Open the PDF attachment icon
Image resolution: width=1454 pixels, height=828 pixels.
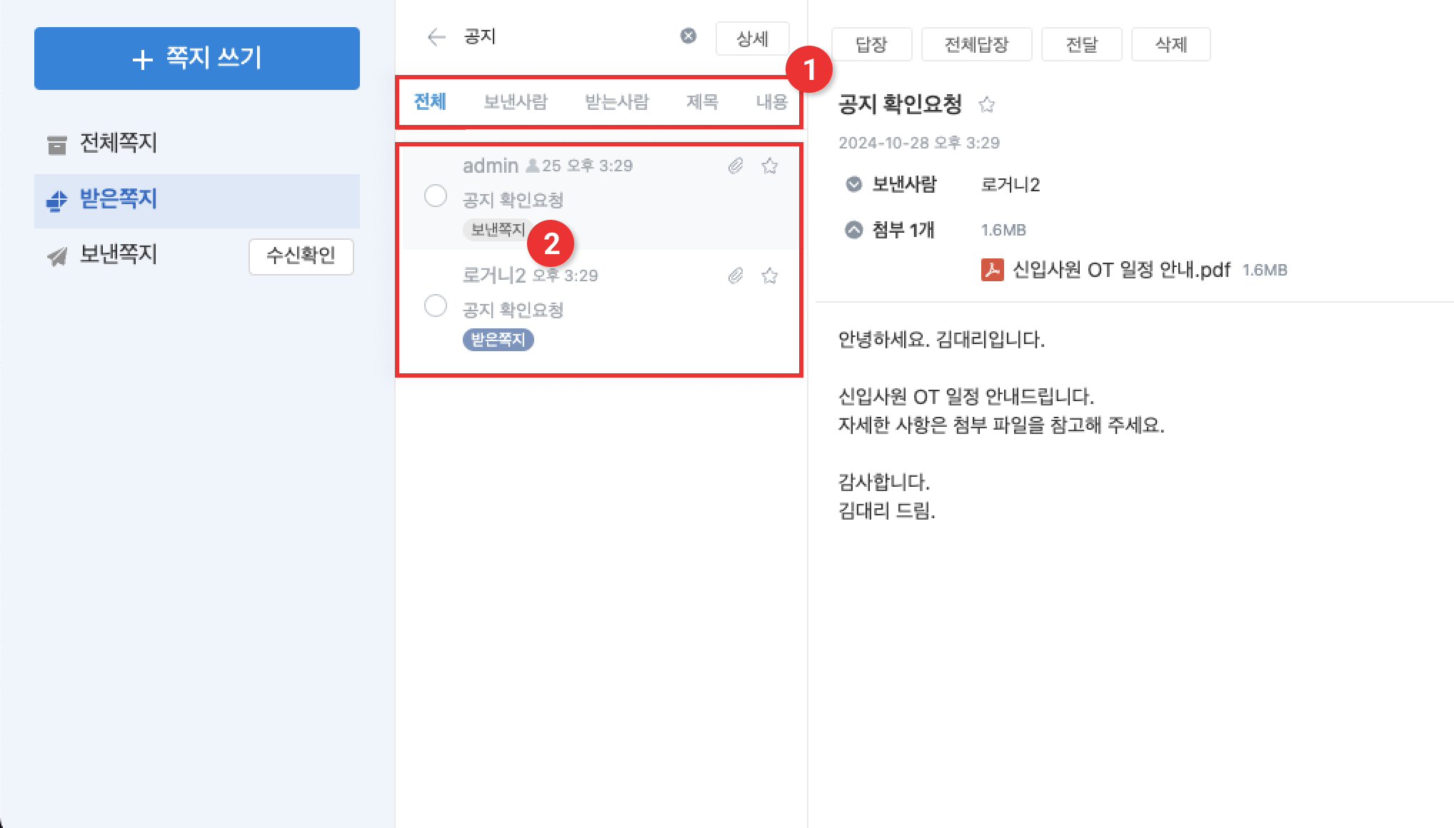click(x=992, y=270)
